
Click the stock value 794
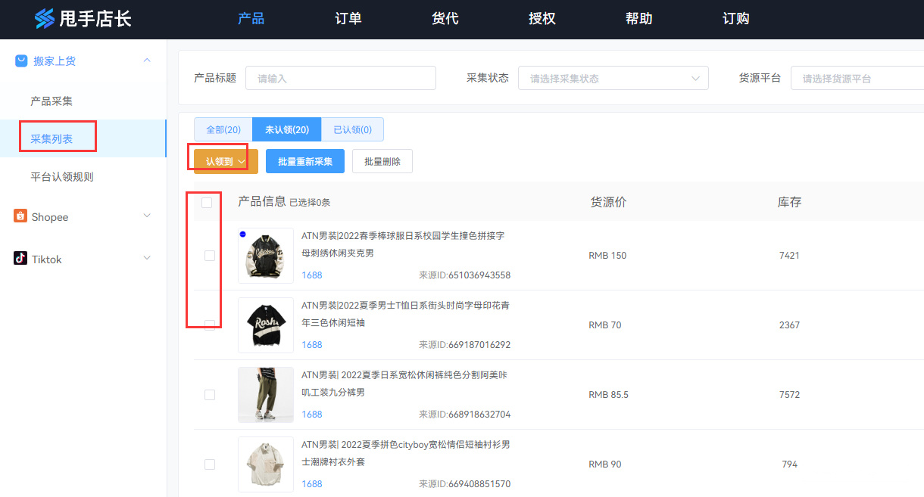(790, 464)
